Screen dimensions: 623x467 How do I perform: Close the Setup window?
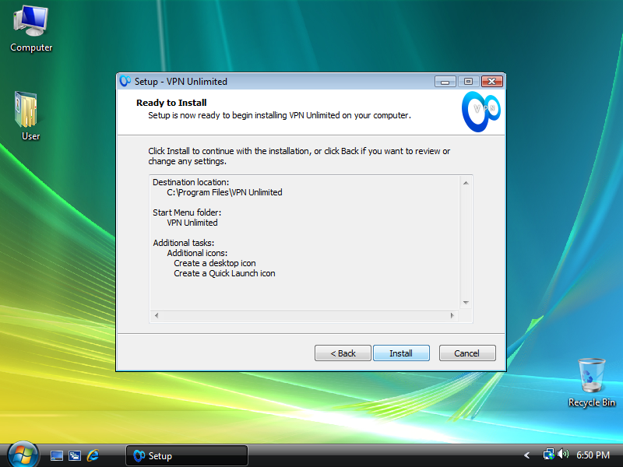tap(492, 82)
